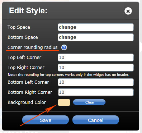Select the Bottom Space text box

coord(96,37)
